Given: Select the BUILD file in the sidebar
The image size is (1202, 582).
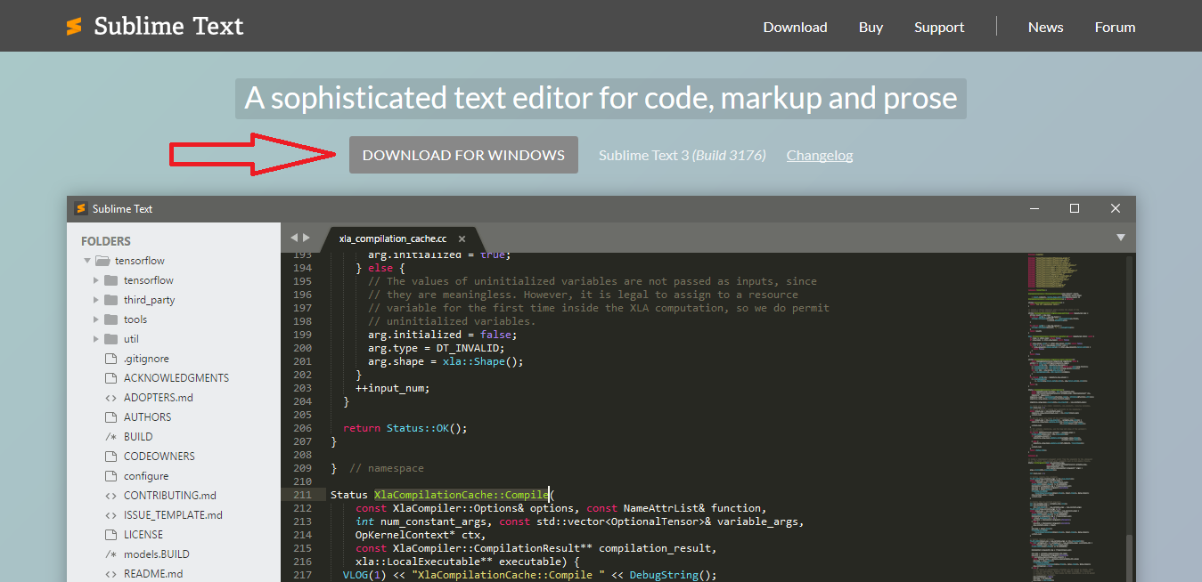Looking at the screenshot, I should pos(138,436).
